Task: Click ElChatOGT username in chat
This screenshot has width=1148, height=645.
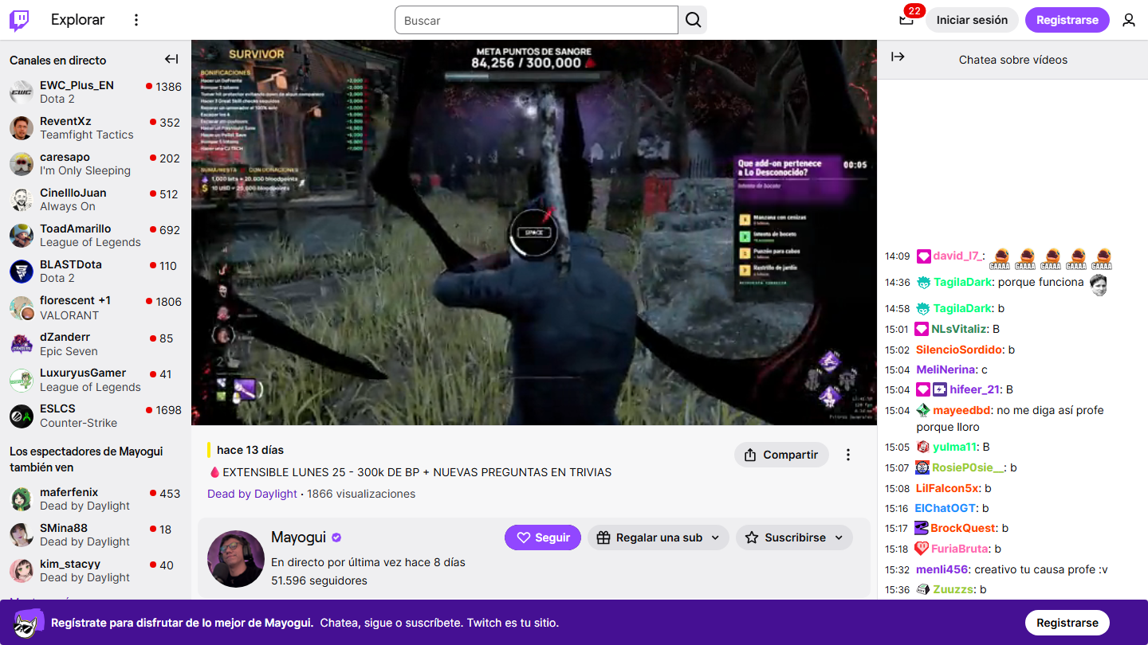Action: click(x=946, y=508)
